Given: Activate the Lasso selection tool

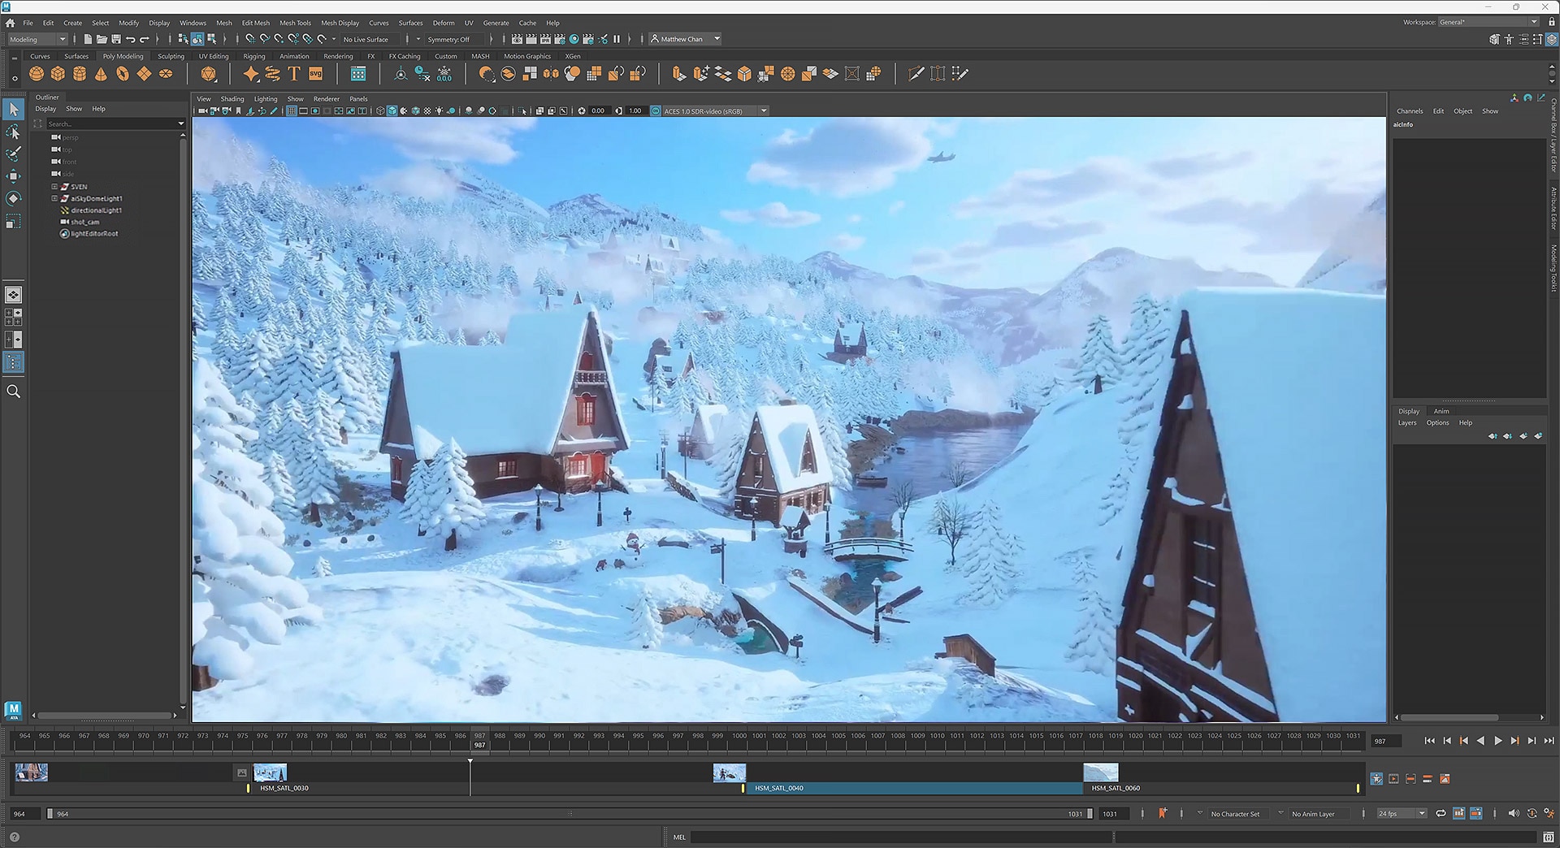Looking at the screenshot, I should point(14,132).
